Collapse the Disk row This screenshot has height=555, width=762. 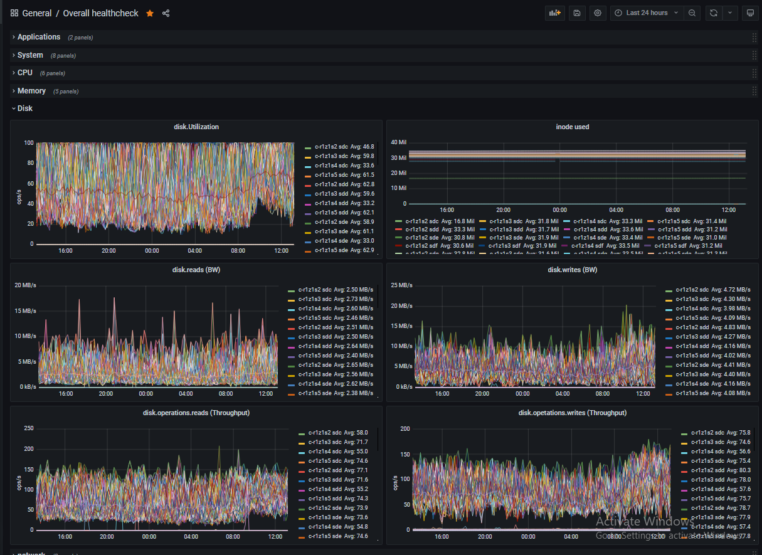tap(24, 108)
